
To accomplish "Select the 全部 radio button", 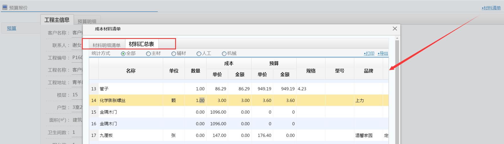I will tap(123, 54).
